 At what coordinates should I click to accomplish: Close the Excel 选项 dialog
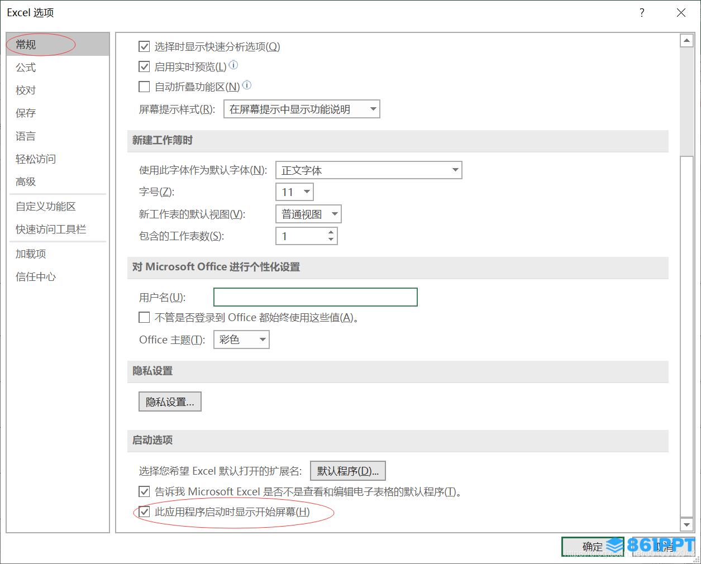tap(681, 13)
